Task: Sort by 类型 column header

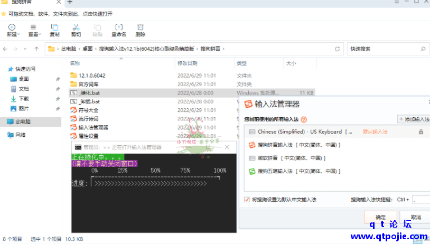Action: coord(241,63)
